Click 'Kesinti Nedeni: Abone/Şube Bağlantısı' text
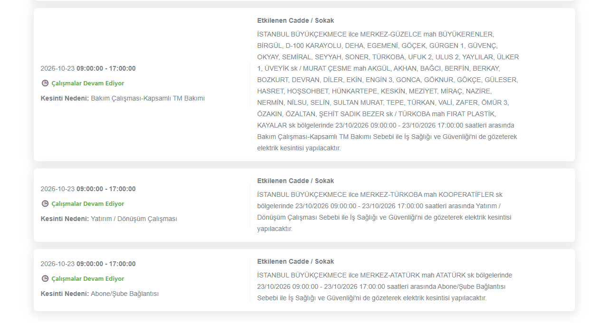 pyautogui.click(x=100, y=294)
